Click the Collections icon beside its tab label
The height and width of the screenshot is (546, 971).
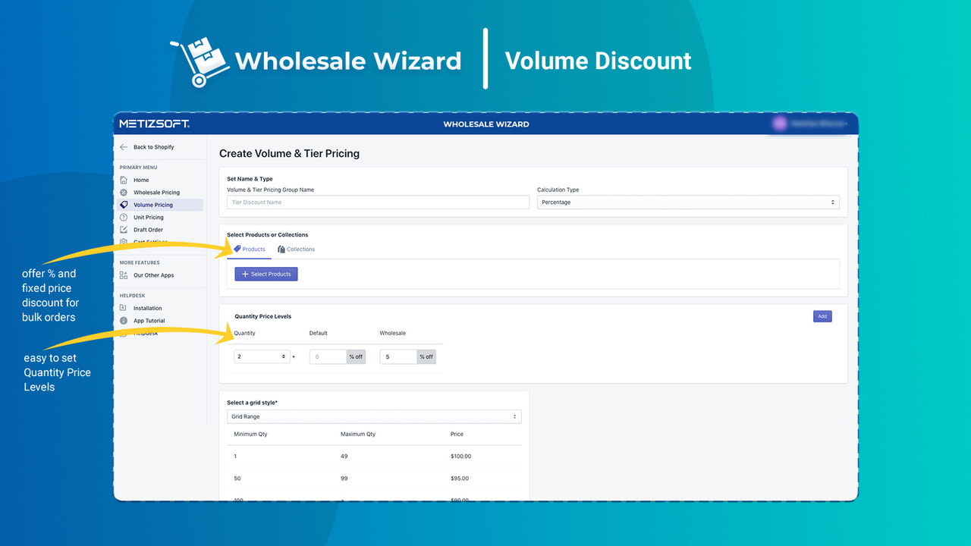click(281, 249)
